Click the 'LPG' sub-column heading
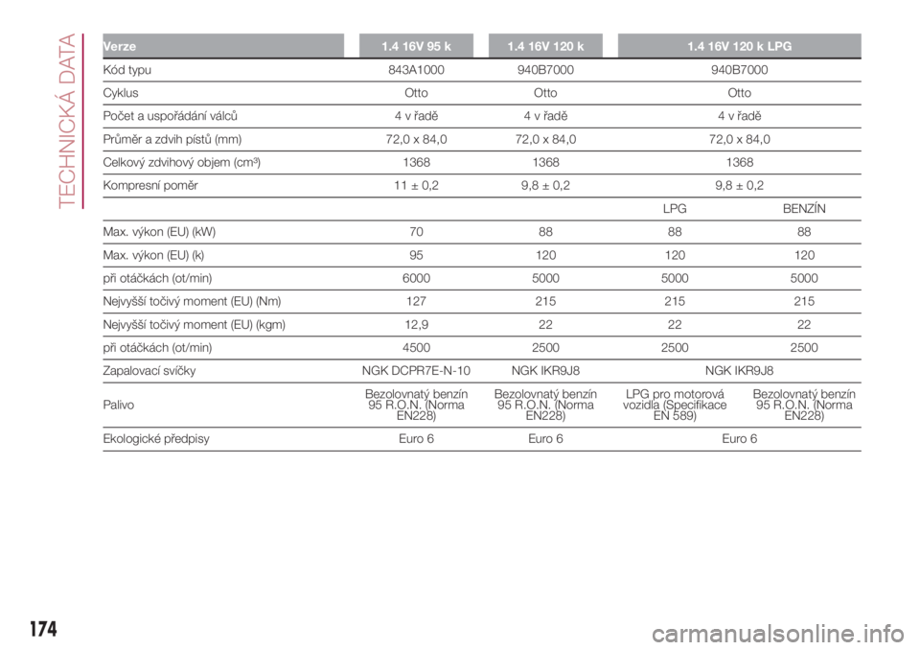The height and width of the screenshot is (650, 920). (675, 209)
